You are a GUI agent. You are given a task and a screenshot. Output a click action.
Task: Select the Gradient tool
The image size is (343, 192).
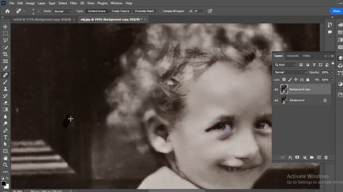tap(5, 110)
